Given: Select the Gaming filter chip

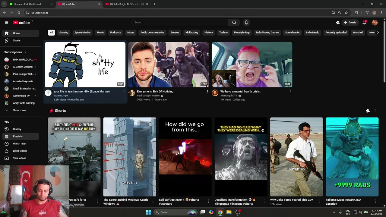Looking at the screenshot, I should [x=64, y=33].
